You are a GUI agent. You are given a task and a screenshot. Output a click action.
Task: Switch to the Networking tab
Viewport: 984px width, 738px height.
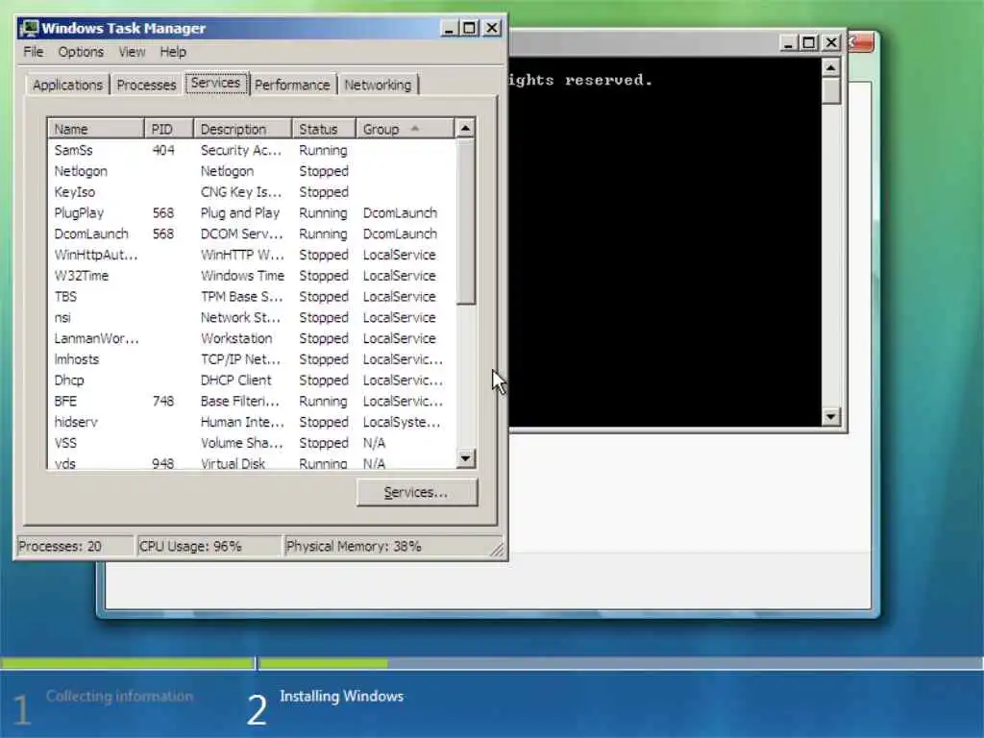point(378,85)
